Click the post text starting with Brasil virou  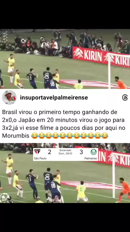click(64, 124)
